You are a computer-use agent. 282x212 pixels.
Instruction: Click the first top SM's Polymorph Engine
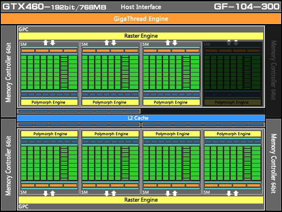tap(49, 102)
